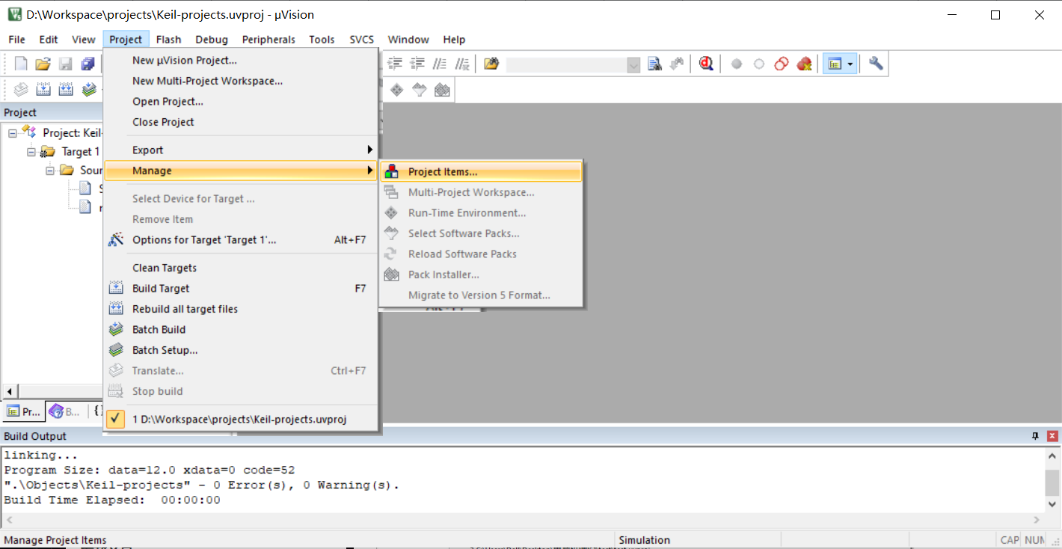Click the incremental find binoculars icon
Screen dimensions: 1062x549
677,64
